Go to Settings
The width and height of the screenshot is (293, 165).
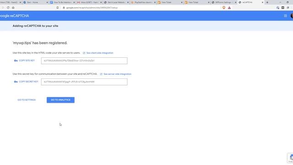coord(27,100)
